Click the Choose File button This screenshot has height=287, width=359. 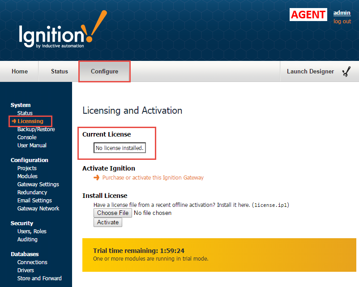click(113, 213)
